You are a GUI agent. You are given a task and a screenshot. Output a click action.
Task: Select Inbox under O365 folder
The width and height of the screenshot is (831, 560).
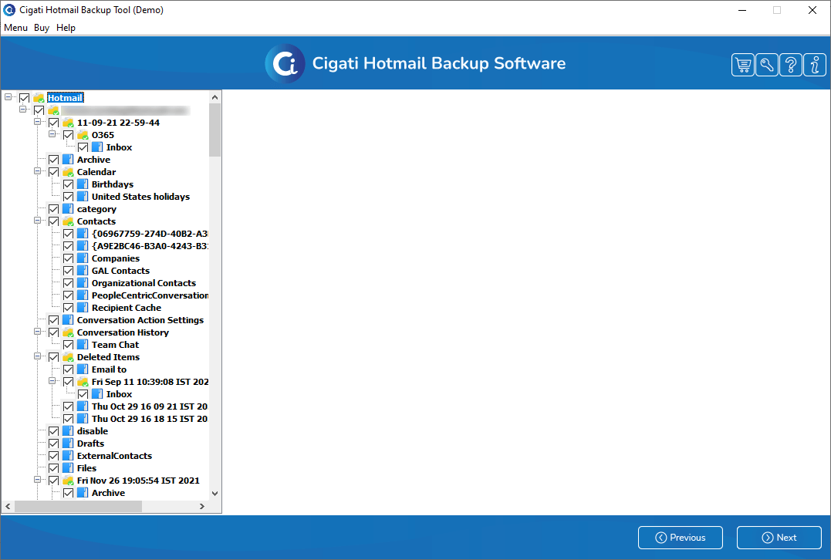(120, 147)
